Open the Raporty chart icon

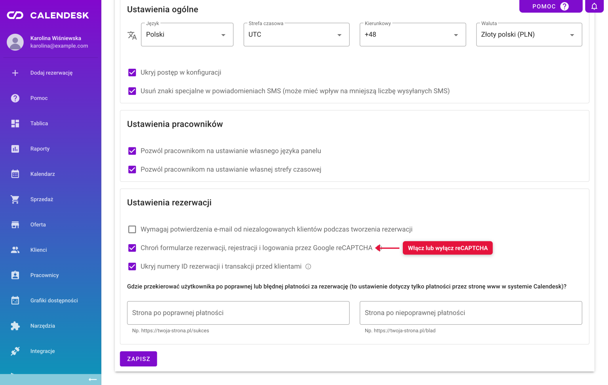[x=15, y=149]
